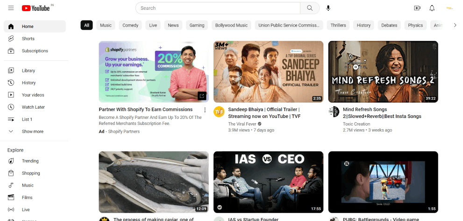Select the Live filter chip
Image resolution: width=463 pixels, height=221 pixels.
(x=153, y=25)
